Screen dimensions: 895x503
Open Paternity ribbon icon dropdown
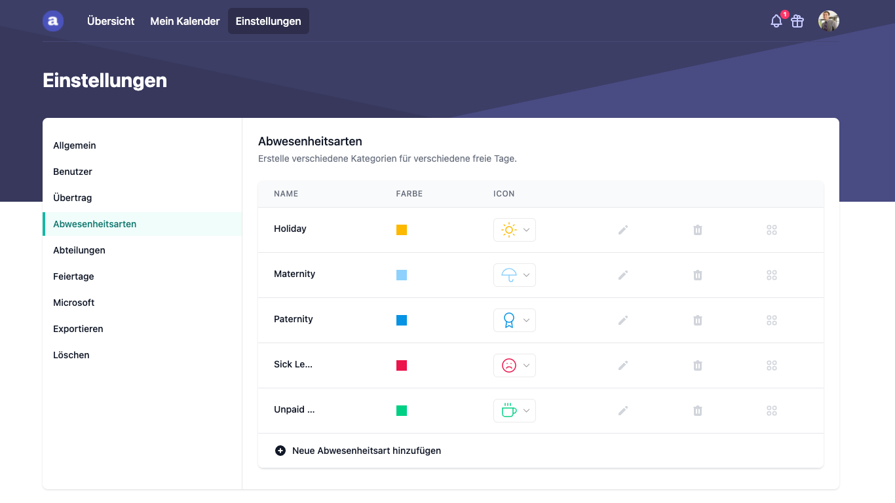[x=514, y=320]
